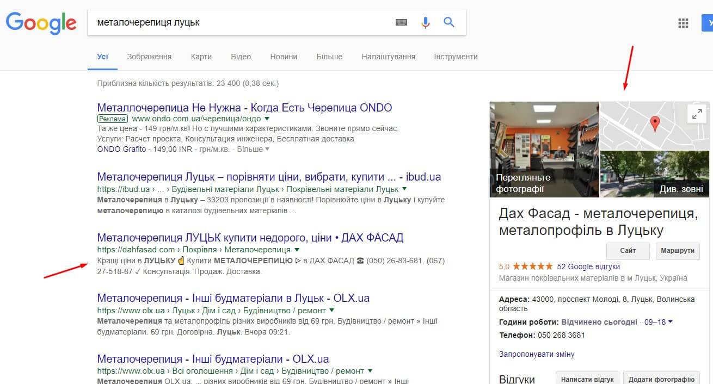Click the Google logo
The height and width of the screenshot is (384, 713).
coord(41,23)
